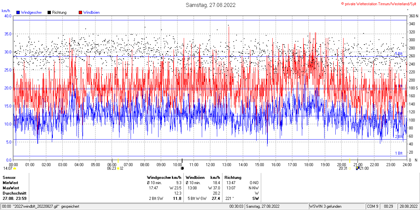The height and width of the screenshot is (210, 420).
Task: Click the yellow sunset tick near 20:31
Action: point(350,161)
